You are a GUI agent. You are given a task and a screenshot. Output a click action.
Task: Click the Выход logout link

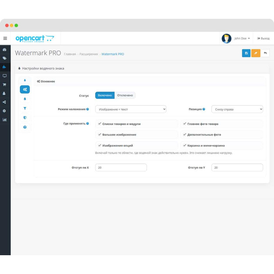click(263, 38)
